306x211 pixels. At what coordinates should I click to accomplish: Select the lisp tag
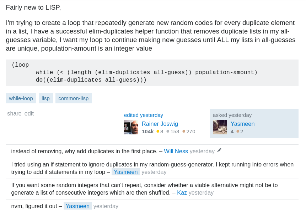45,98
